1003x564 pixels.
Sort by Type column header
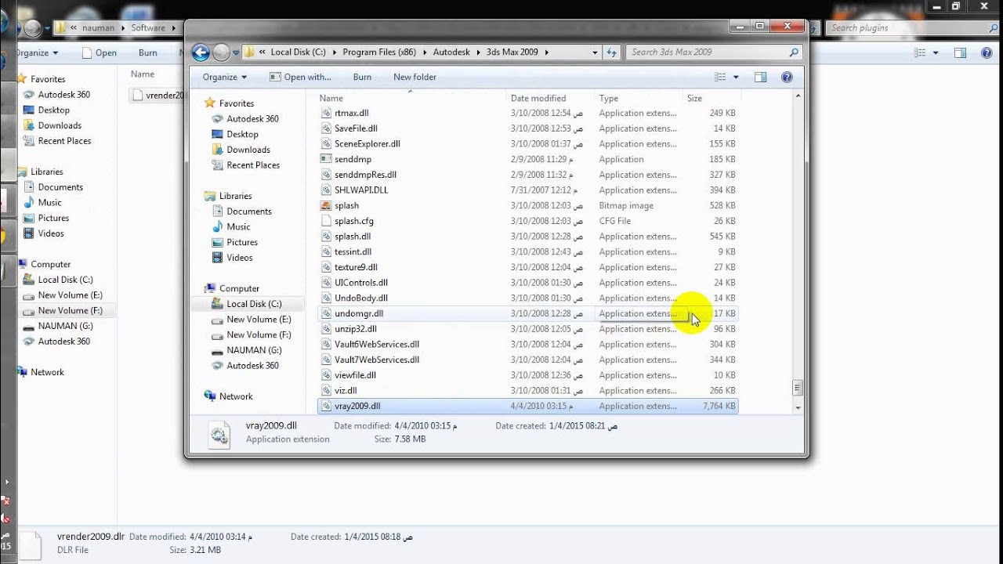pos(609,98)
